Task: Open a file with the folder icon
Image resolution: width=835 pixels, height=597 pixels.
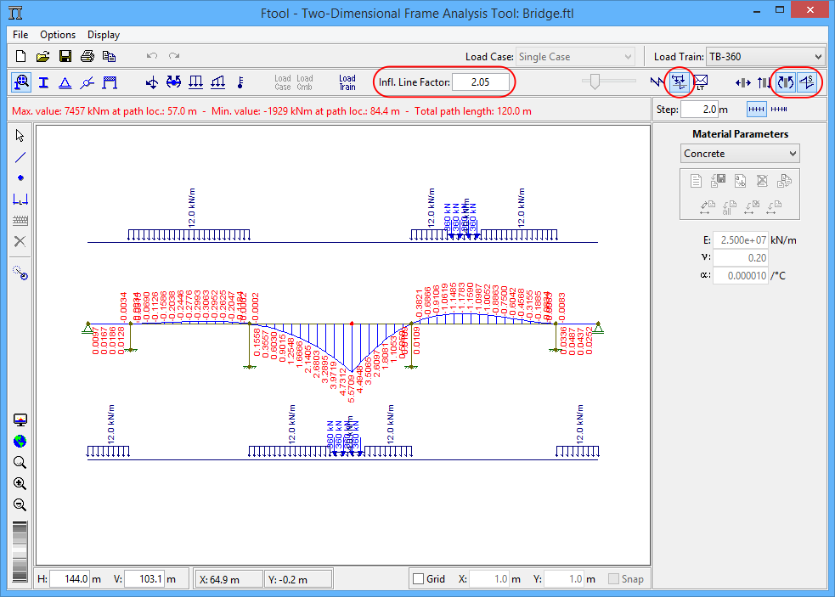Action: [x=42, y=57]
